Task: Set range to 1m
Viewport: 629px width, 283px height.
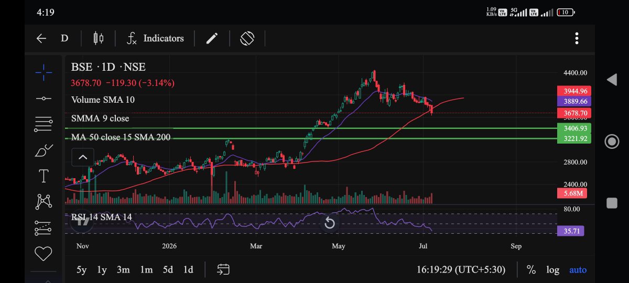Action: coord(146,270)
